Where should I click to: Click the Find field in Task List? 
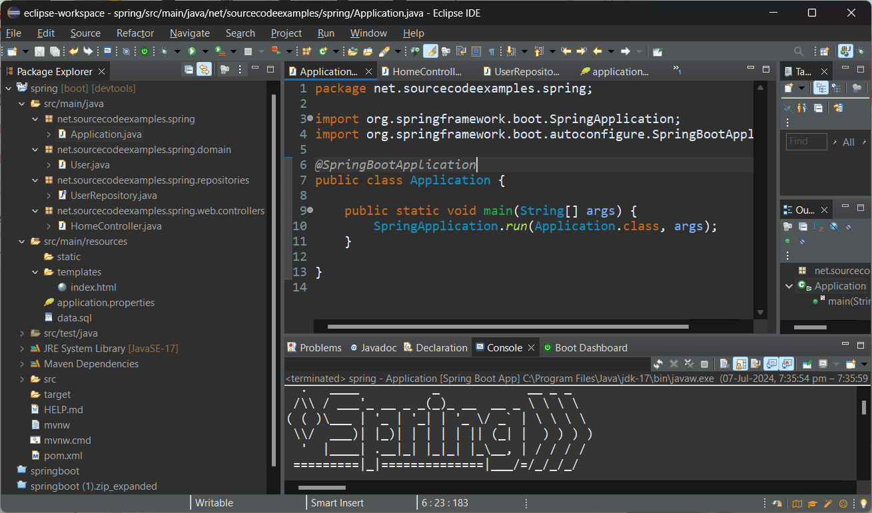tap(806, 142)
